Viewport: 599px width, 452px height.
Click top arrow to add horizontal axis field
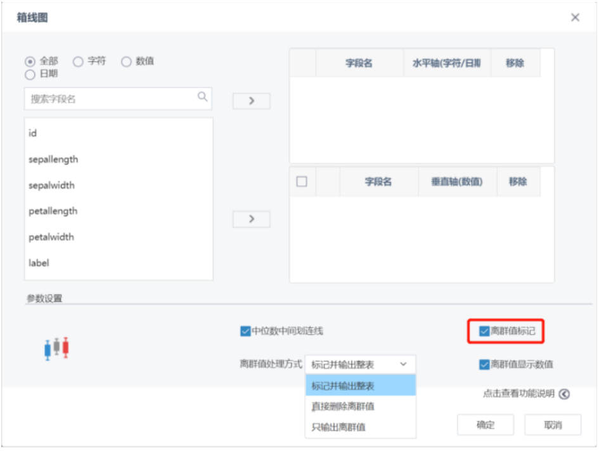[251, 101]
